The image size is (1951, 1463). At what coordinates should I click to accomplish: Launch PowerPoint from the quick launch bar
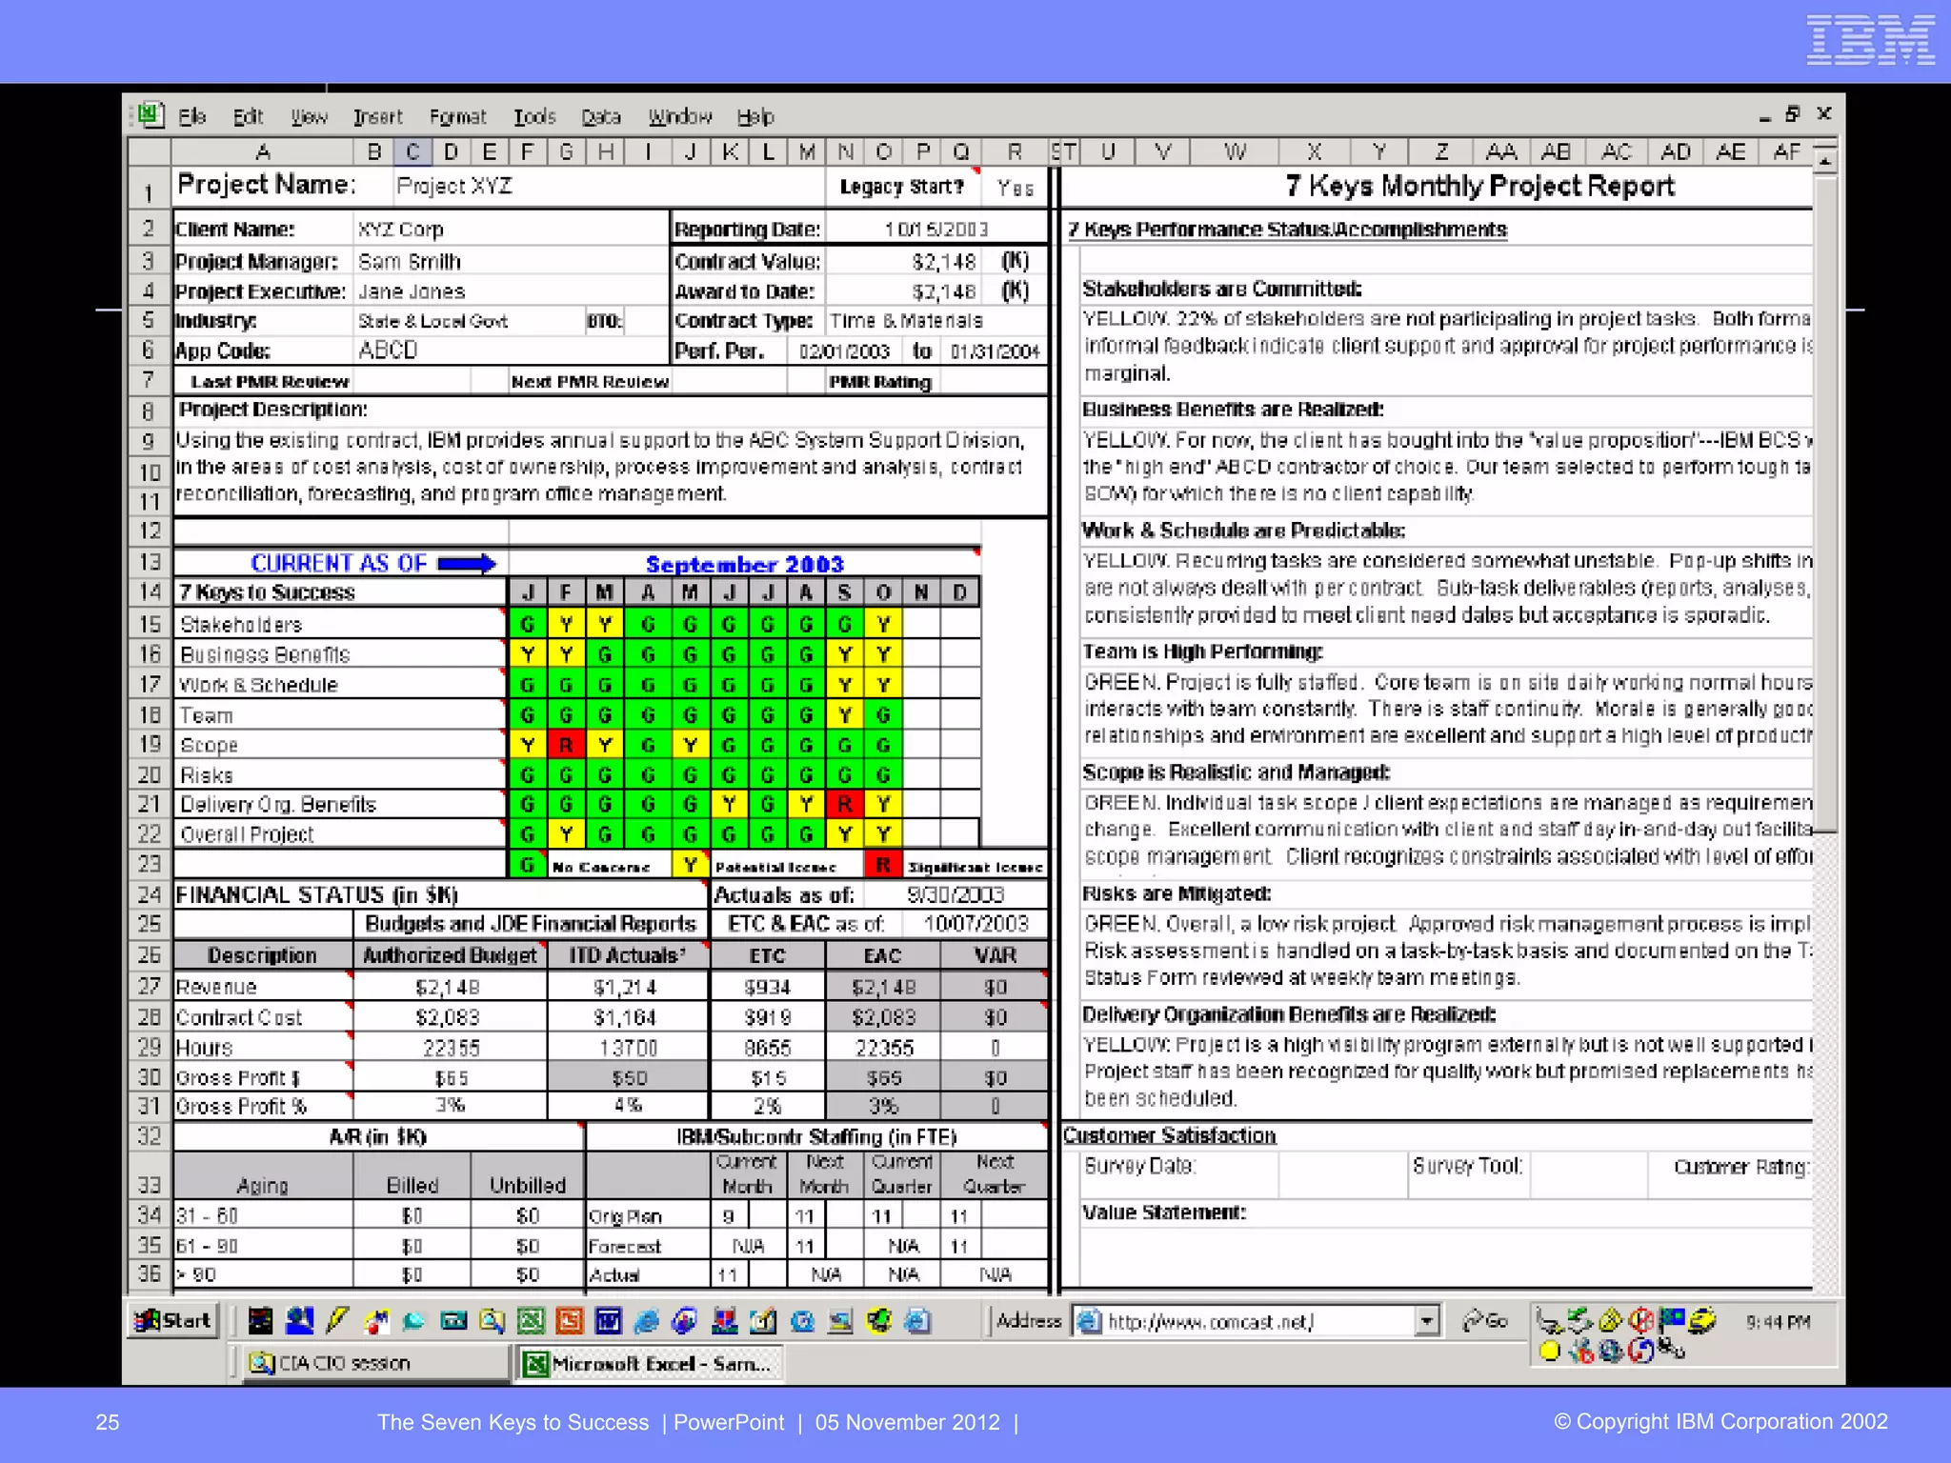click(569, 1321)
